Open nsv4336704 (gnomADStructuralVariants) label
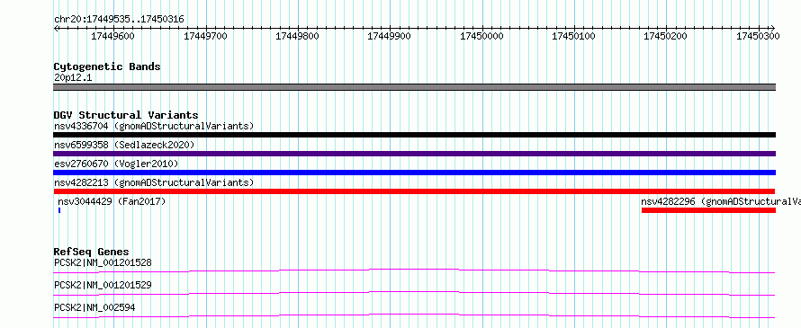 tap(154, 126)
